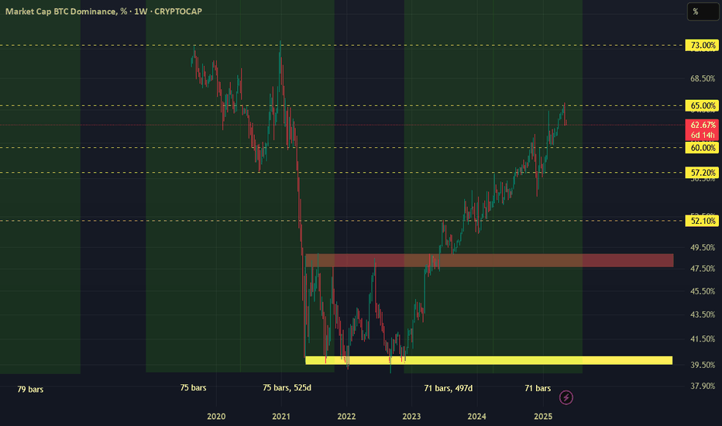The height and width of the screenshot is (426, 722).
Task: Click the current price label 62.67%
Action: 703,125
